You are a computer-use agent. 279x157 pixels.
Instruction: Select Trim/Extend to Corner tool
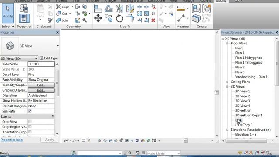coord(130,18)
